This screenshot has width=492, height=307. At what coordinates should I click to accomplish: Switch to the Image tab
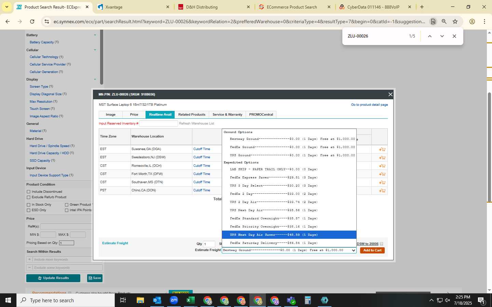click(x=110, y=115)
